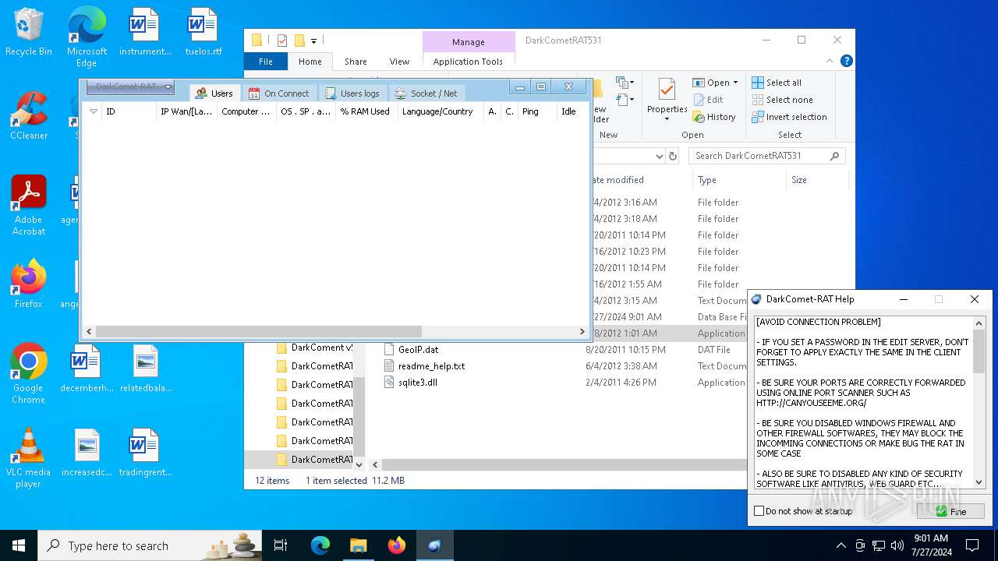Collapse the Explorer ribbon with chevron

pos(831,61)
